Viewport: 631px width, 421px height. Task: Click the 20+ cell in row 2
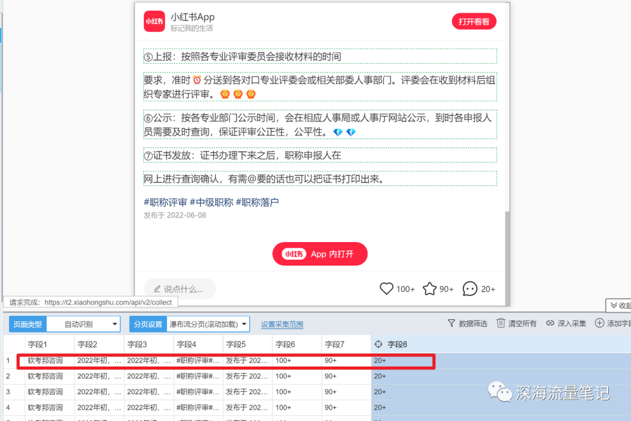501,377
